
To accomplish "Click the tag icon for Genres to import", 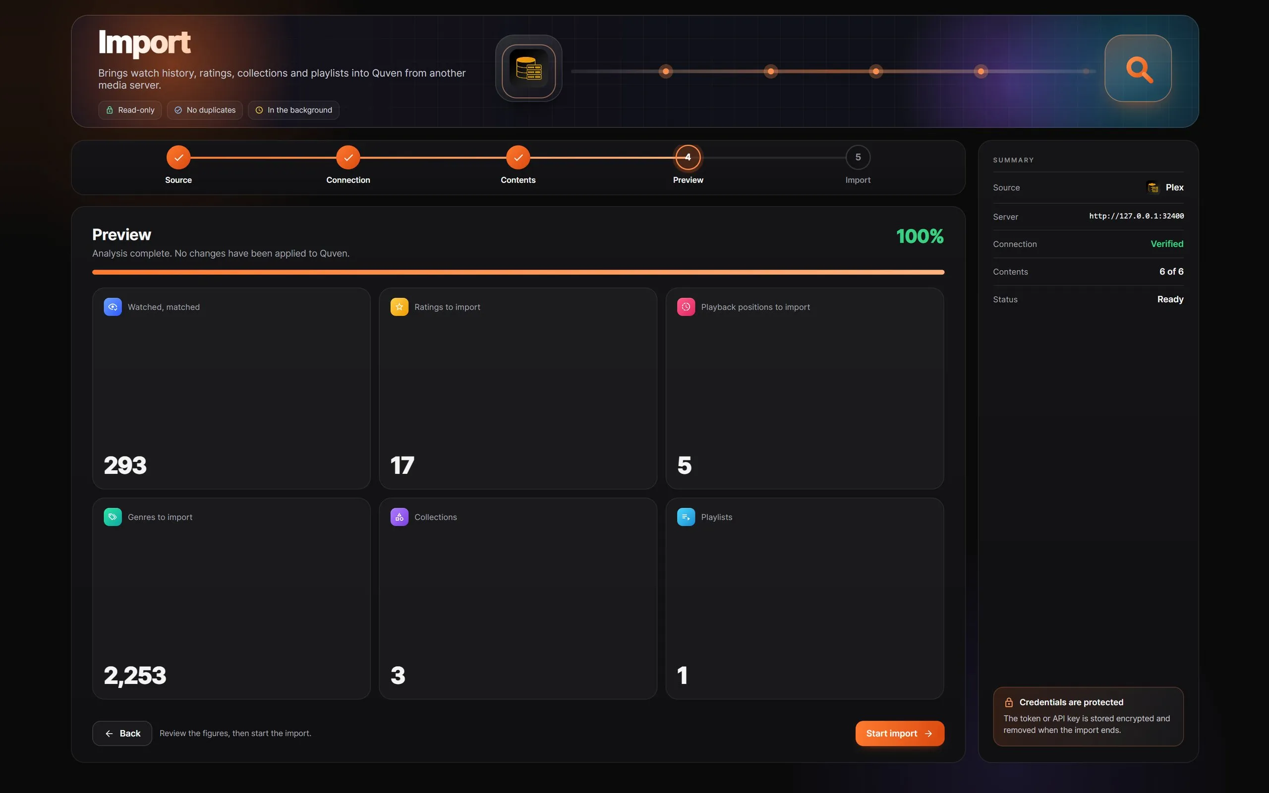I will pos(113,516).
